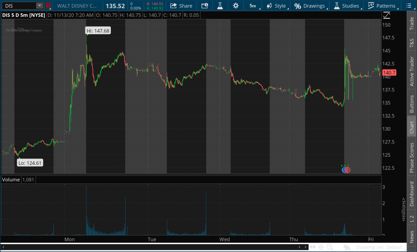The image size is (417, 252).
Task: Click the blue lightbulb event icon on chart
Action: tap(344, 170)
